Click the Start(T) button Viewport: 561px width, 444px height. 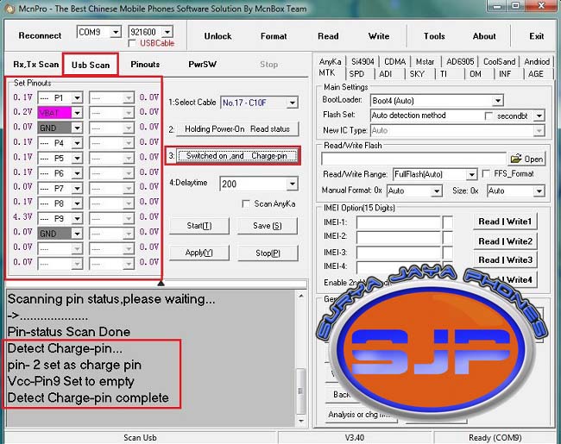(199, 226)
